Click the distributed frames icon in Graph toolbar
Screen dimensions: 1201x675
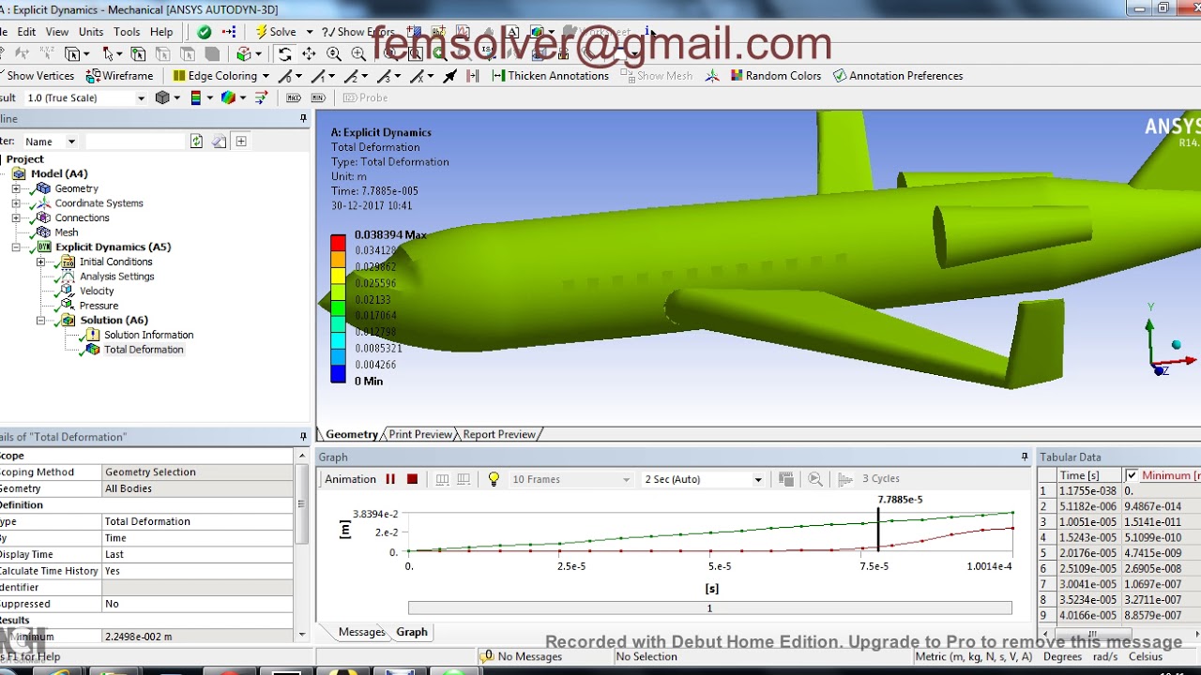pyautogui.click(x=442, y=479)
